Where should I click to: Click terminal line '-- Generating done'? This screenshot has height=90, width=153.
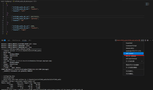pyautogui.click(x=8, y=78)
